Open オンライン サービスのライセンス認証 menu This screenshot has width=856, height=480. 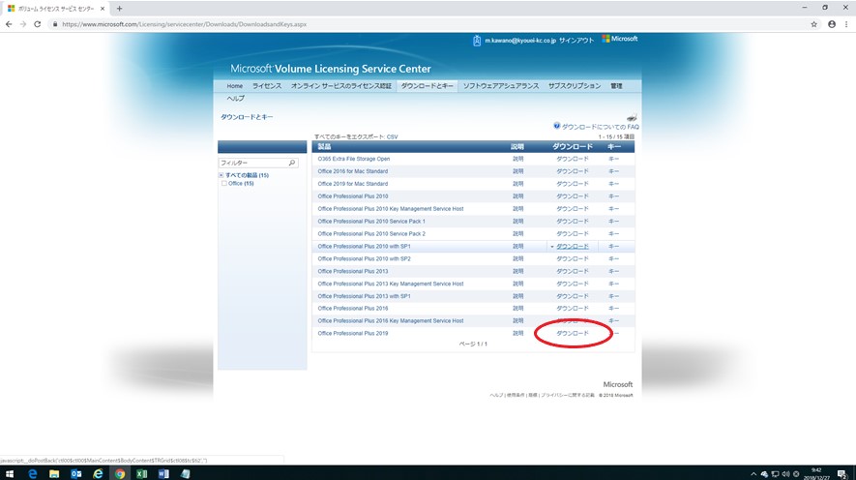(341, 86)
